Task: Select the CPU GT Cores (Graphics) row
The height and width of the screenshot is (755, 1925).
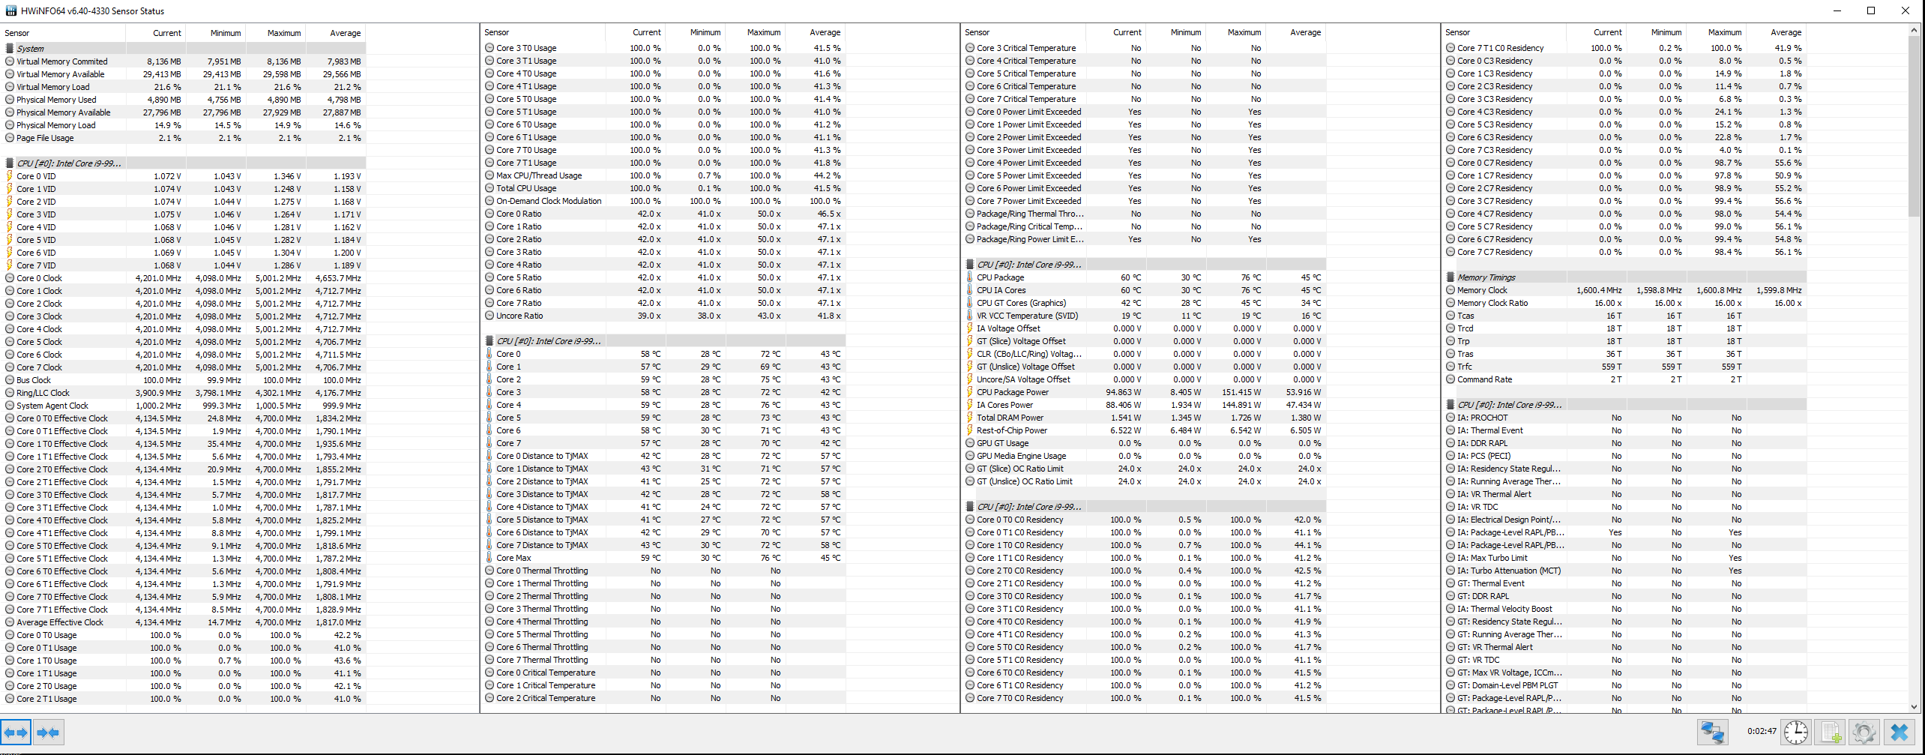Action: pyautogui.click(x=1144, y=303)
